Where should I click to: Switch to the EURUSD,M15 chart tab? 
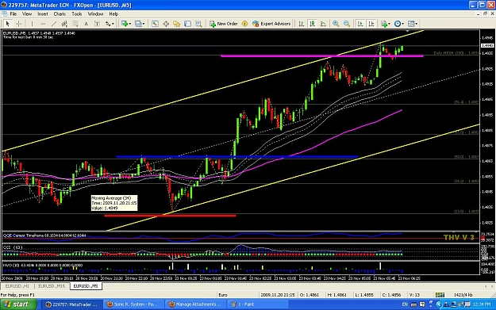tap(52, 286)
